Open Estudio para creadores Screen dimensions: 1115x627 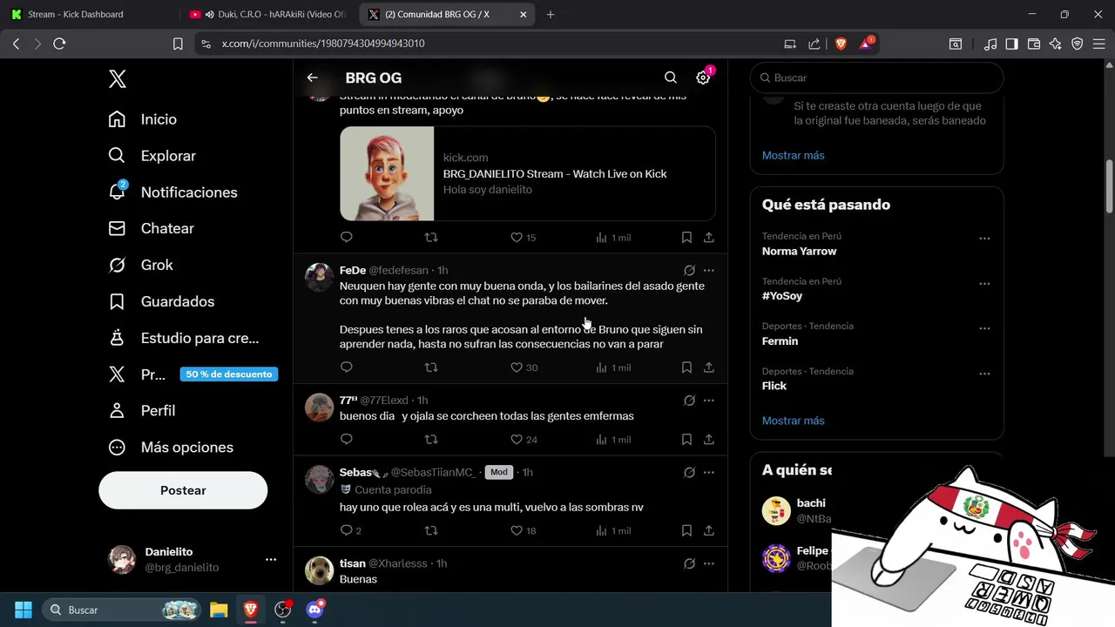tap(183, 338)
